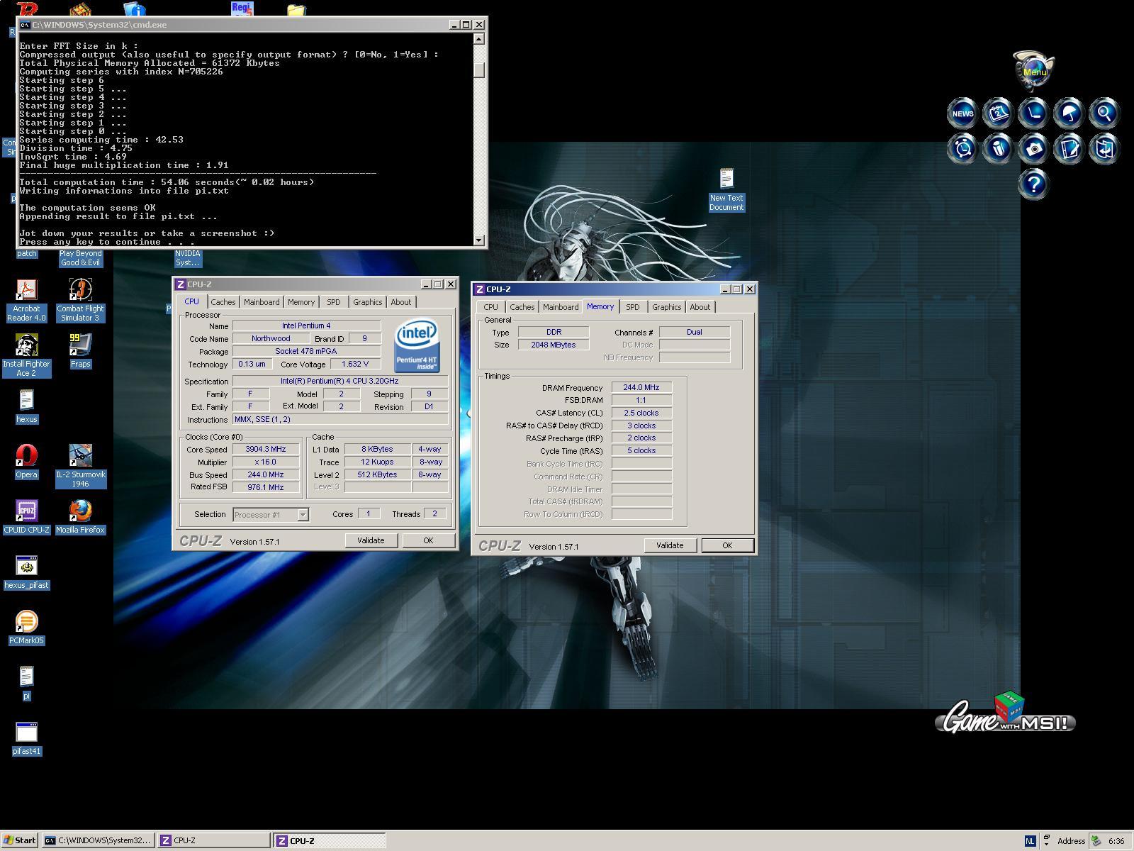The height and width of the screenshot is (851, 1134).
Task: Expand the Processor #1 selection dropdown
Action: click(x=303, y=515)
